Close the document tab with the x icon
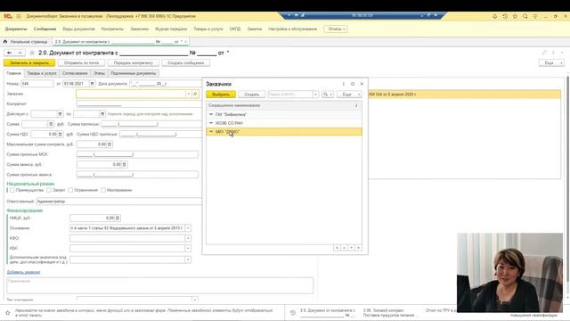 coord(185,42)
